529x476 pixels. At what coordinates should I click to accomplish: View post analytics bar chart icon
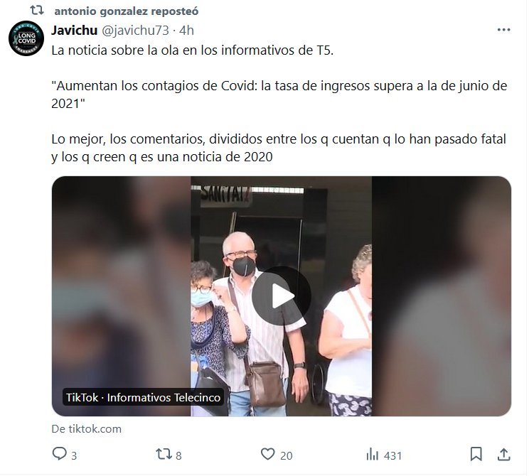[373, 455]
